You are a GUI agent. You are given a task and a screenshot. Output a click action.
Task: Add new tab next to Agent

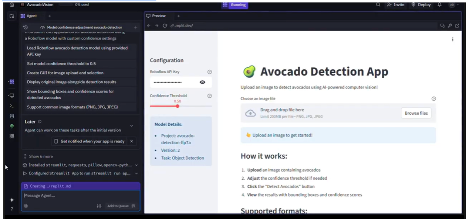pyautogui.click(x=50, y=16)
